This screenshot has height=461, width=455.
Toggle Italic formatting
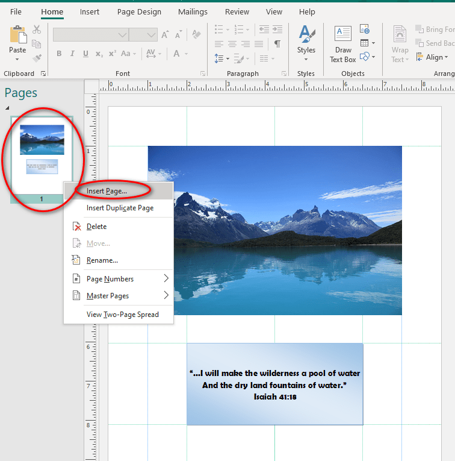pos(72,54)
